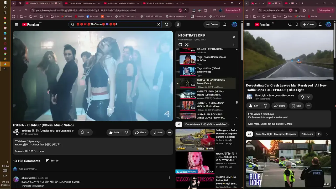Play Tyga - SWISH from playlist
Image resolution: width=336 pixels, height=189 pixels.
206,72
